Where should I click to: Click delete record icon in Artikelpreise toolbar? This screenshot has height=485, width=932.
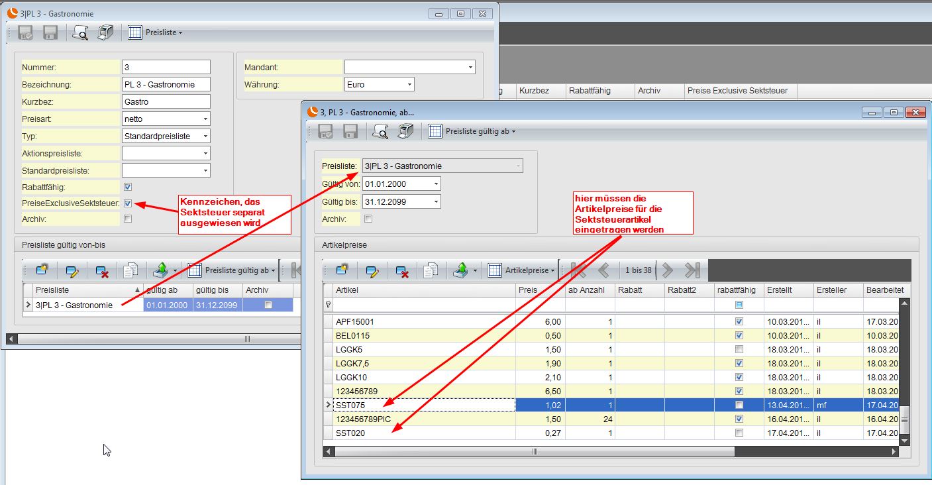(x=401, y=270)
